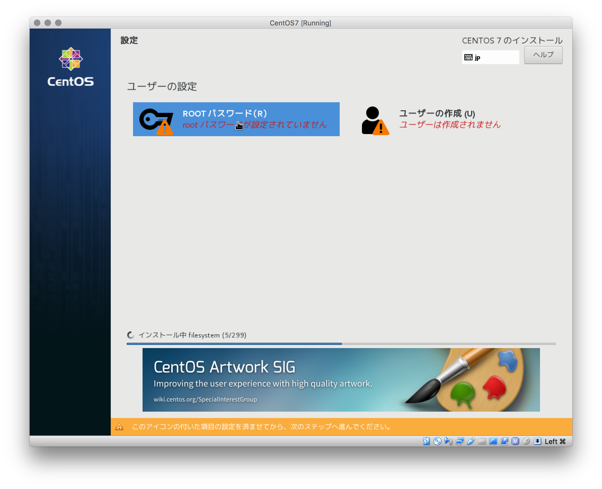Click the hard disk activity status icon
602x489 pixels.
tap(427, 441)
